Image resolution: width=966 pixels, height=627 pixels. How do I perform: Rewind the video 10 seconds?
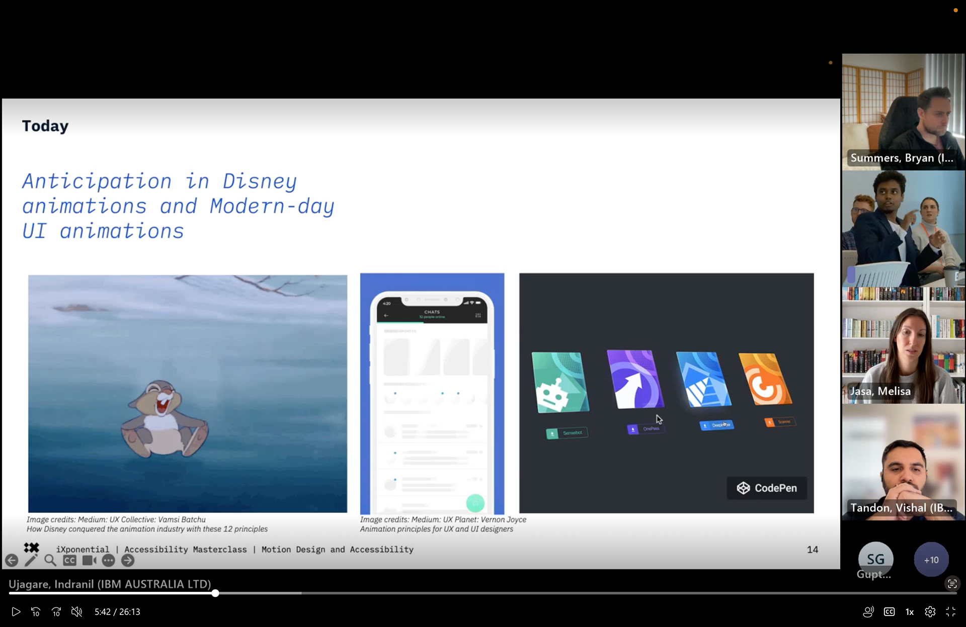coord(36,612)
